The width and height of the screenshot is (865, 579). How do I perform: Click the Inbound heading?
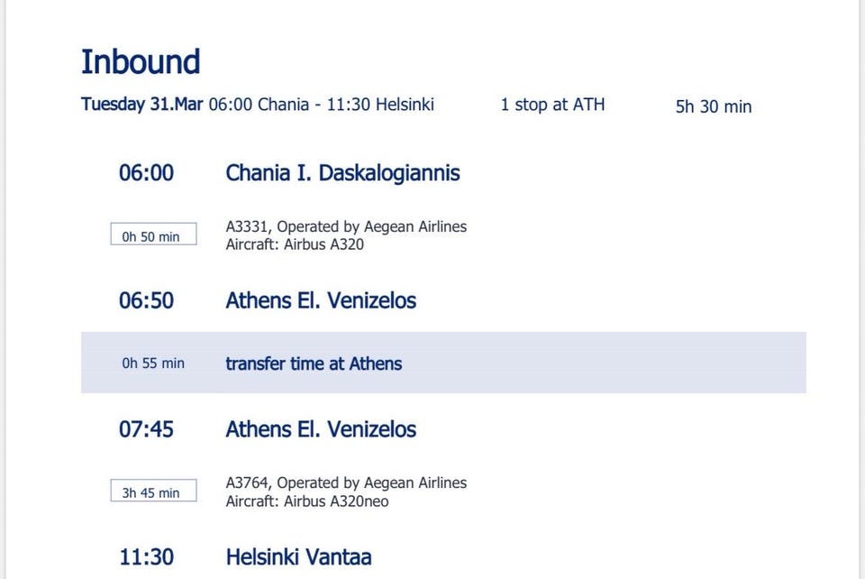(x=141, y=62)
